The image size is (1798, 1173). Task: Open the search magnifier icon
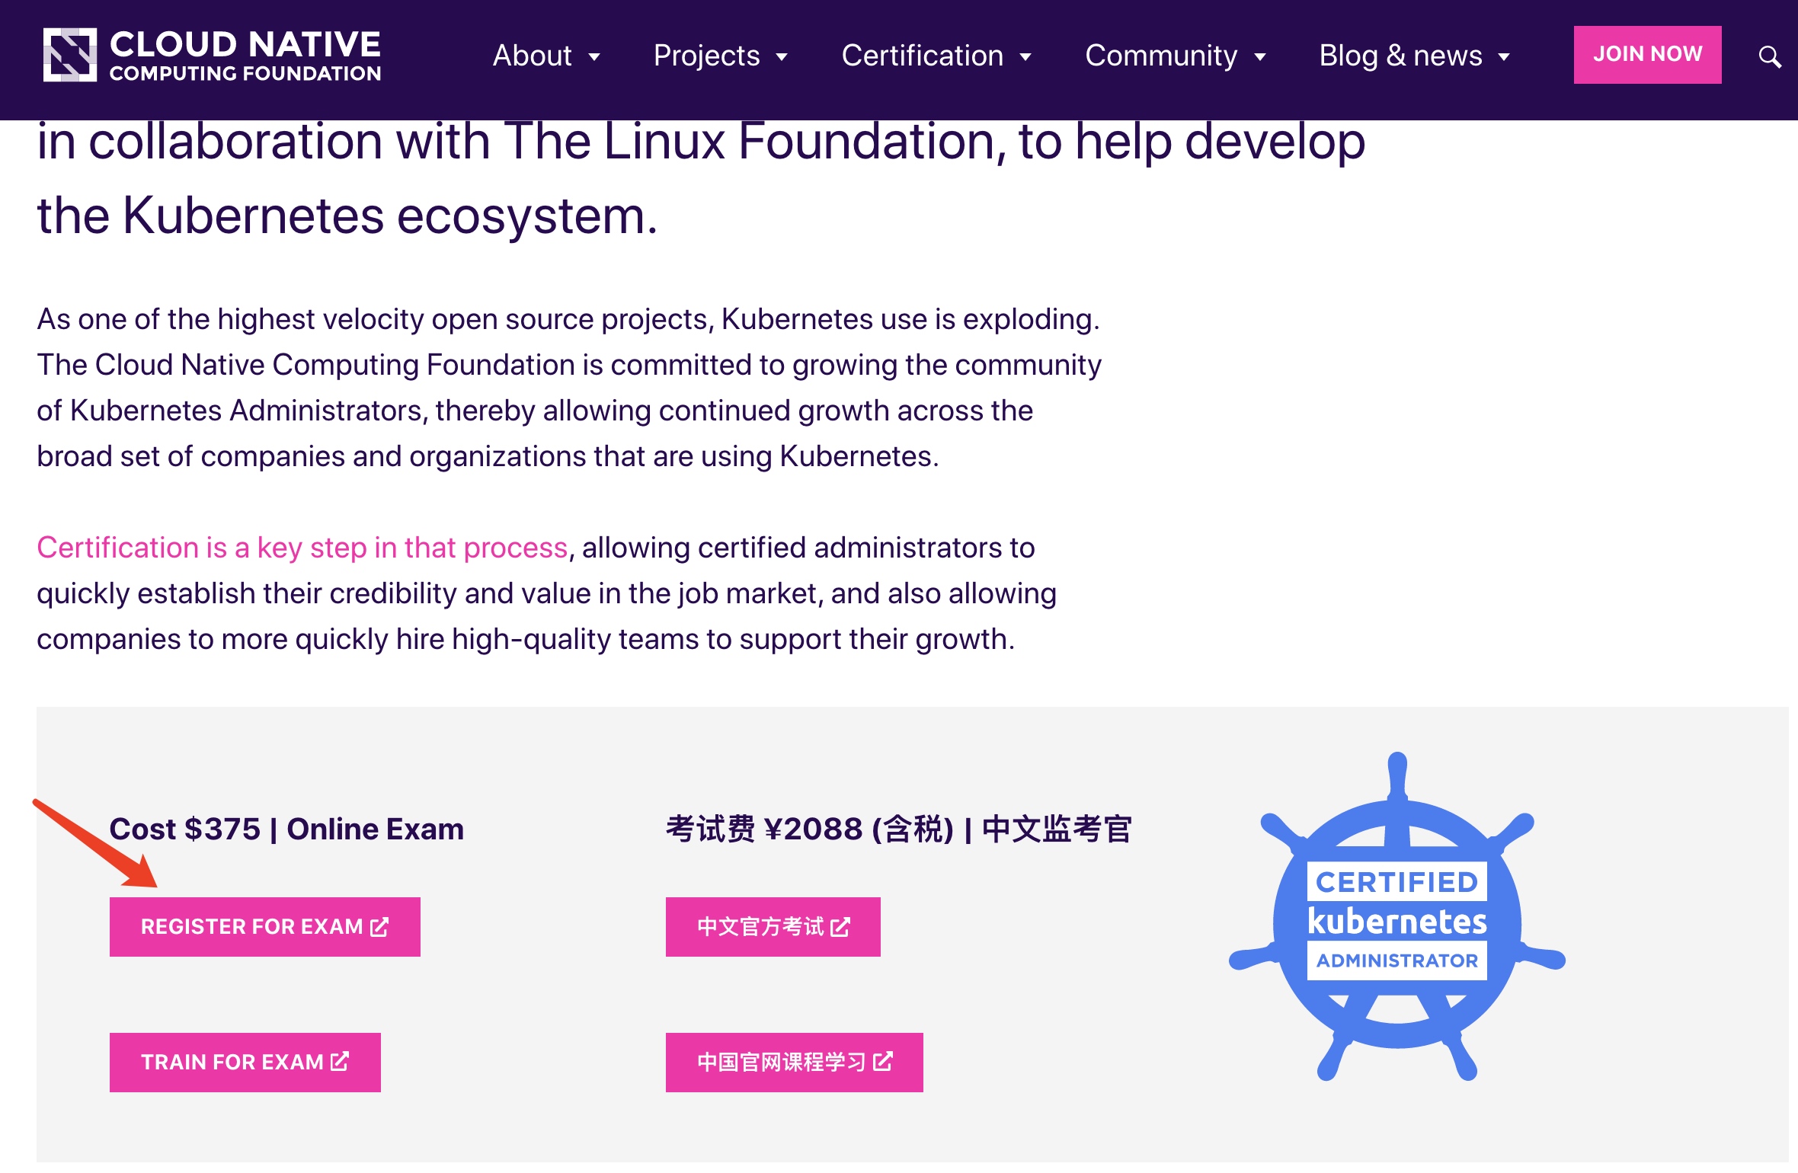[1769, 56]
